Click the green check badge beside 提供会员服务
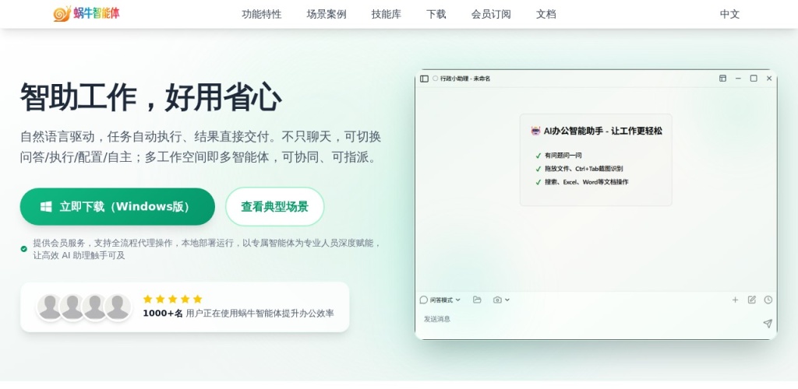The width and height of the screenshot is (798, 389). click(24, 249)
